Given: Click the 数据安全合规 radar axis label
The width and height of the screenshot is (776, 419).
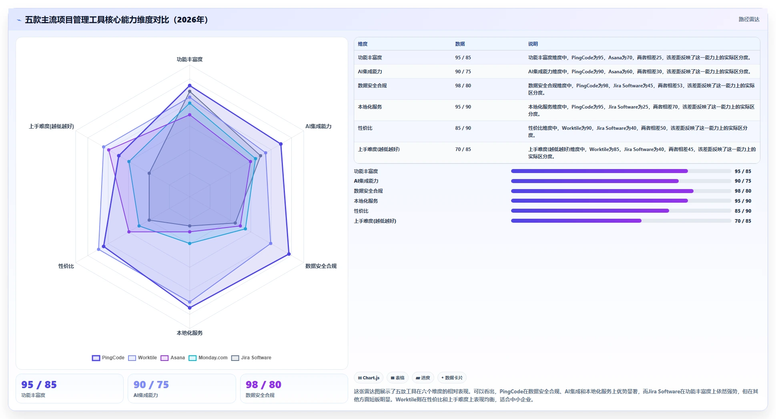Looking at the screenshot, I should pyautogui.click(x=321, y=266).
